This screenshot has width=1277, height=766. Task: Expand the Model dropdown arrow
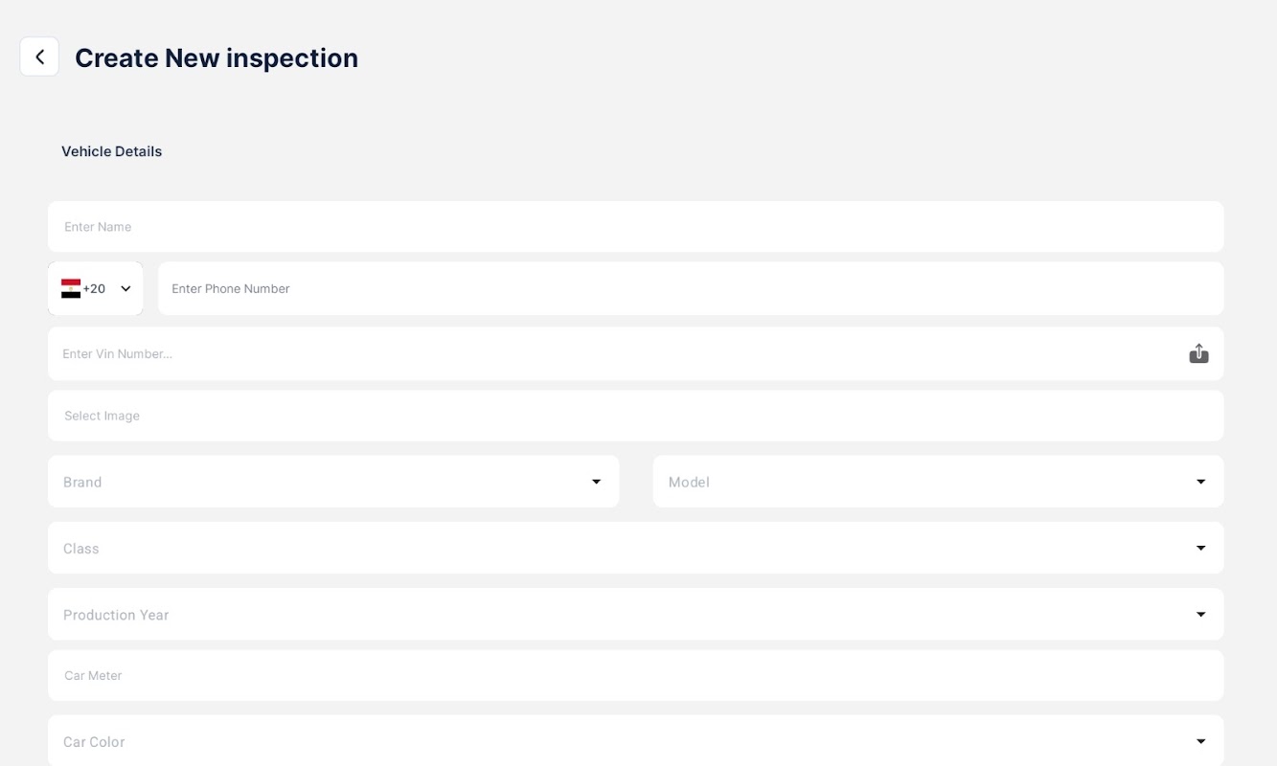coord(1200,482)
